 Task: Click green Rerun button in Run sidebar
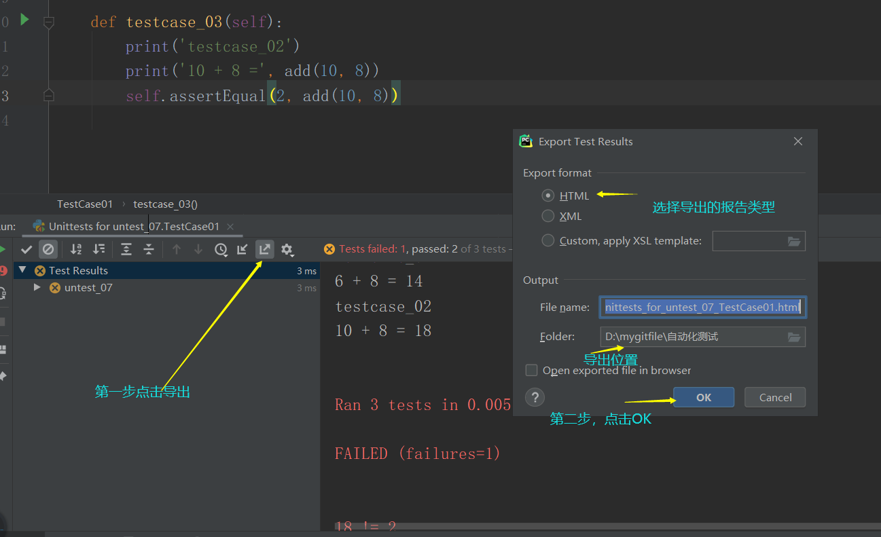point(3,250)
